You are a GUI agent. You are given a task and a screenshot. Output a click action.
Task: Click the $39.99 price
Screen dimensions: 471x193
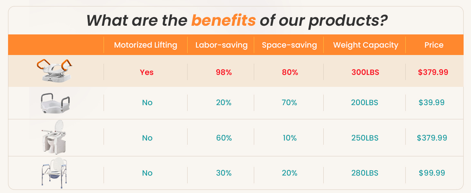coord(431,103)
